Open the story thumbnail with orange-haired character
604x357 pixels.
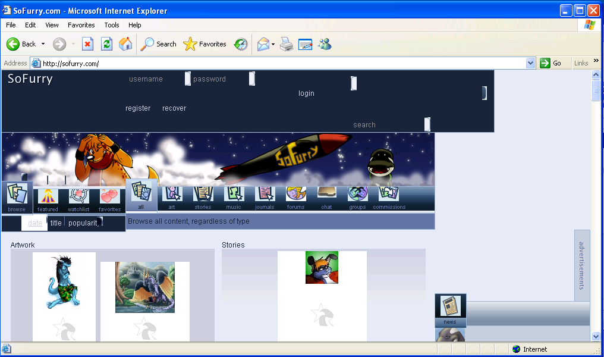[322, 268]
